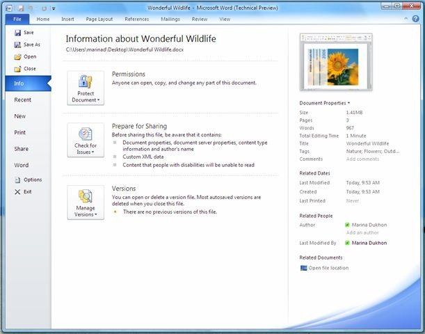This screenshot has width=425, height=334.
Task: Switch to the View tab
Action: point(225,19)
